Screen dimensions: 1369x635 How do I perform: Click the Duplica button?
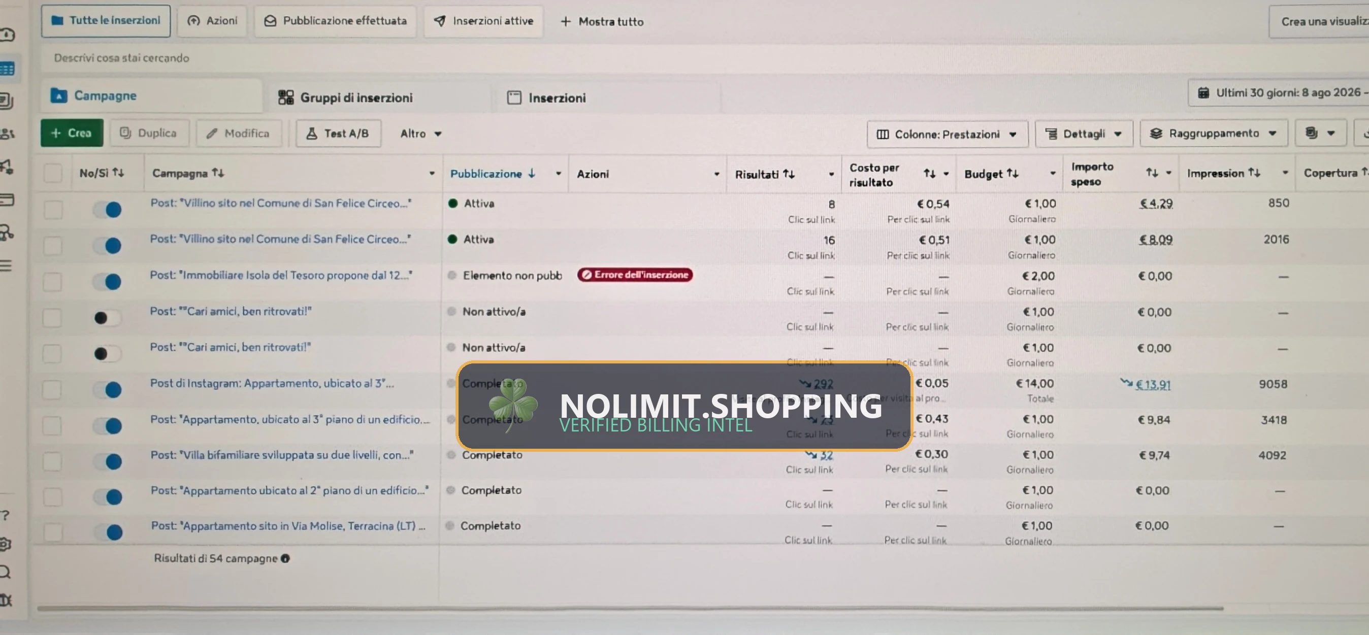click(149, 133)
